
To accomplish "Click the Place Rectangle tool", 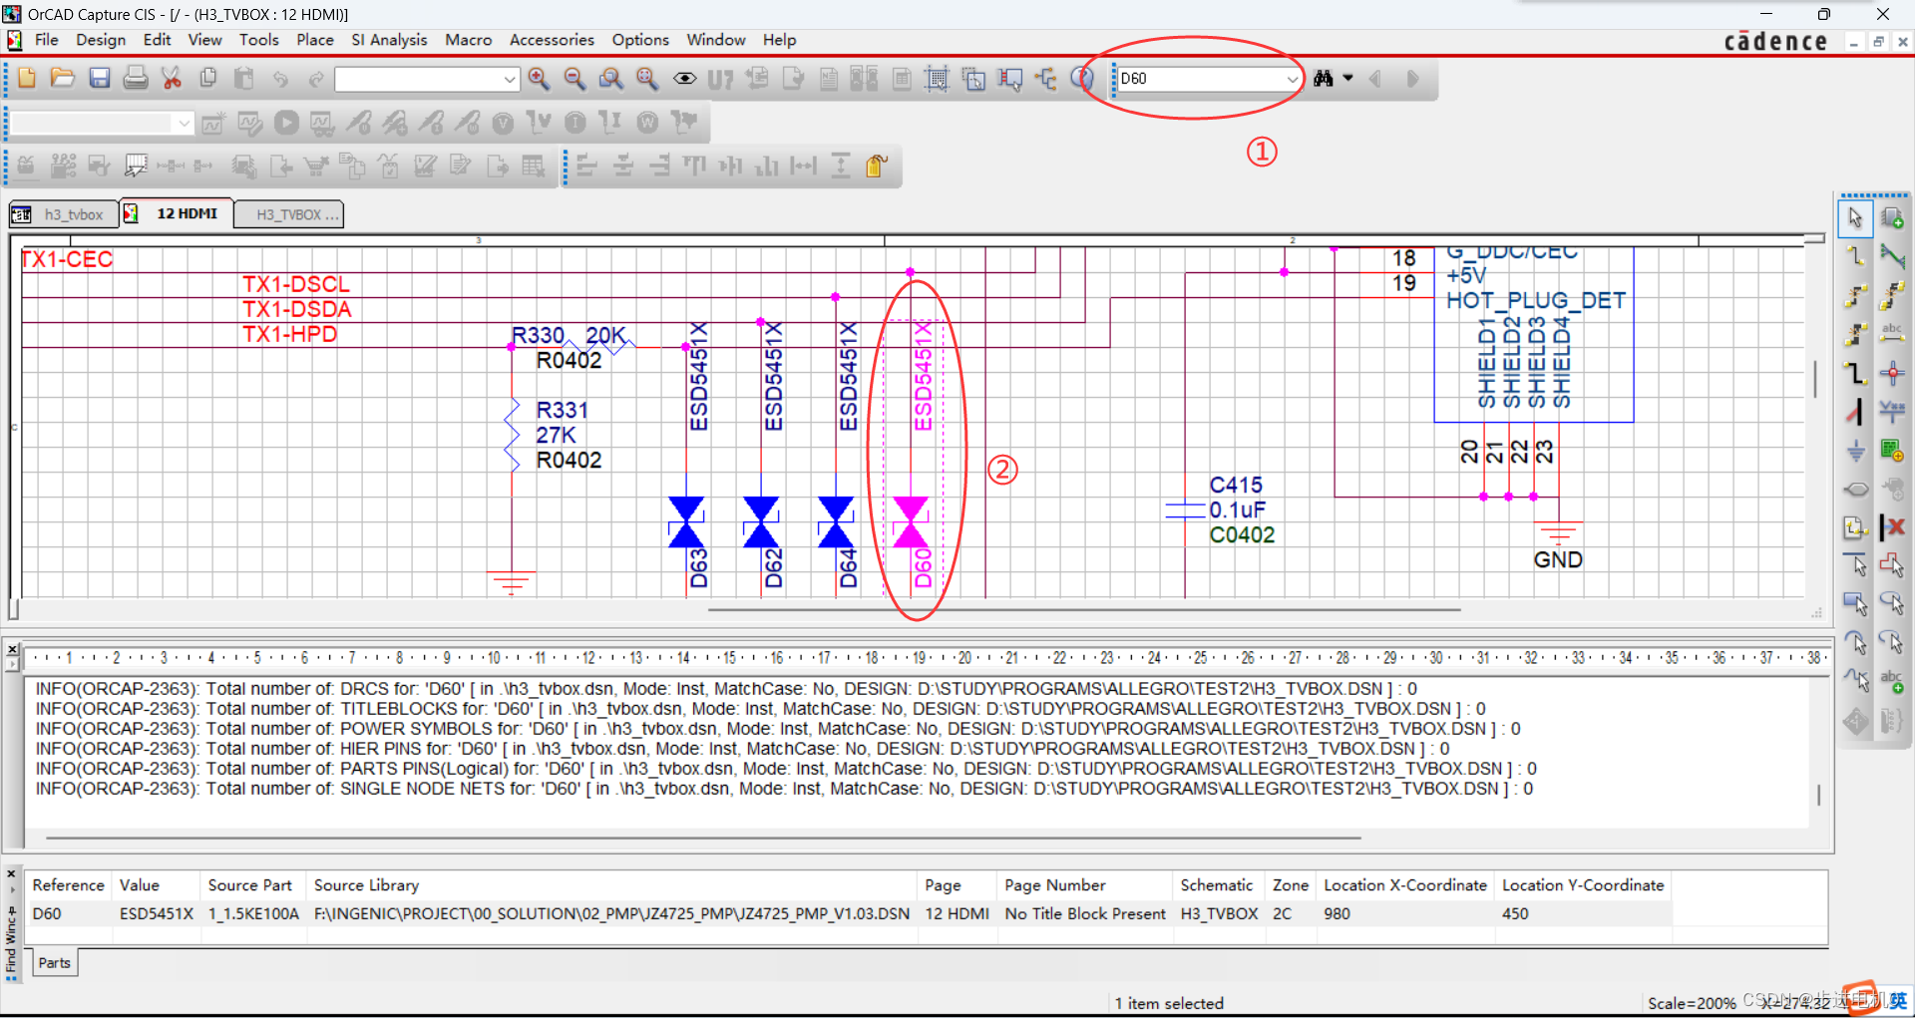I will [1855, 604].
